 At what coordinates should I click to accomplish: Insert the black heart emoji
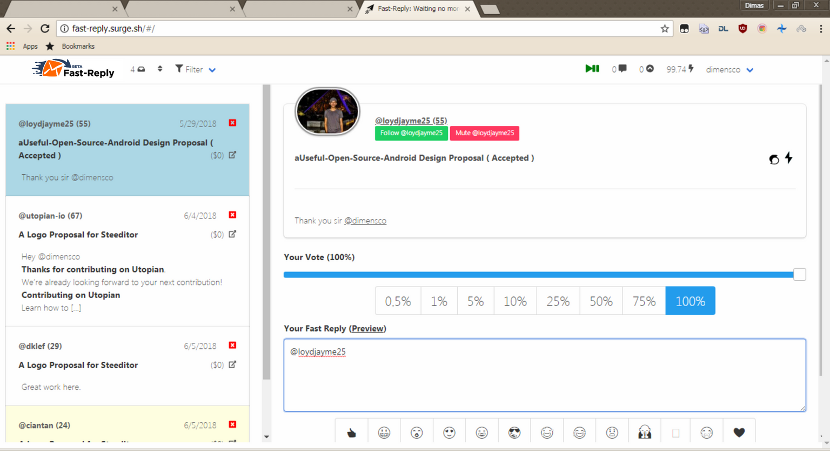[739, 433]
